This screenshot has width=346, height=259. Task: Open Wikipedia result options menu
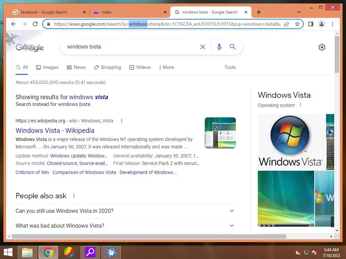(x=122, y=121)
